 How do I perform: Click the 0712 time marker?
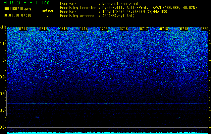43,29
